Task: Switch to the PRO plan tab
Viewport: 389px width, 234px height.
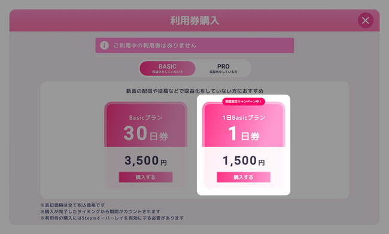Action: click(223, 68)
